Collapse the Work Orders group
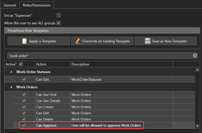The image size is (202, 133). click(11, 87)
